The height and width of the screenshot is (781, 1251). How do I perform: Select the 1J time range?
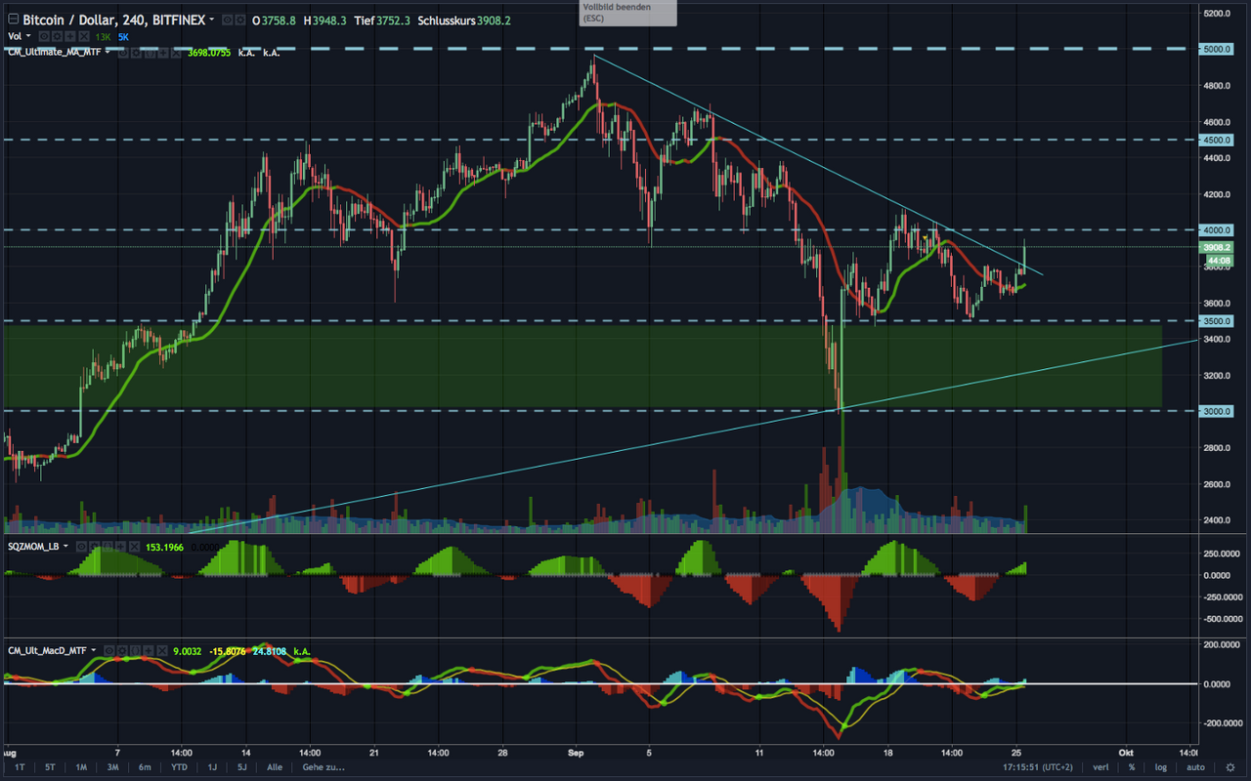coord(212,767)
